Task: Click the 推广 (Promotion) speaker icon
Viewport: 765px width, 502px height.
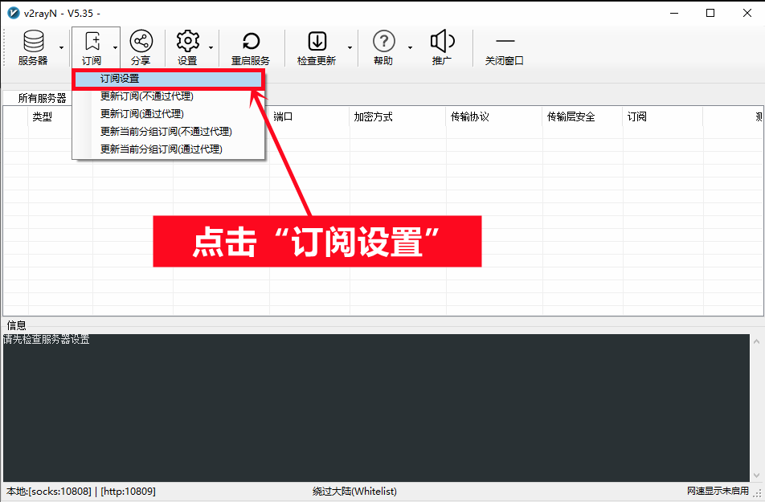Action: [442, 47]
